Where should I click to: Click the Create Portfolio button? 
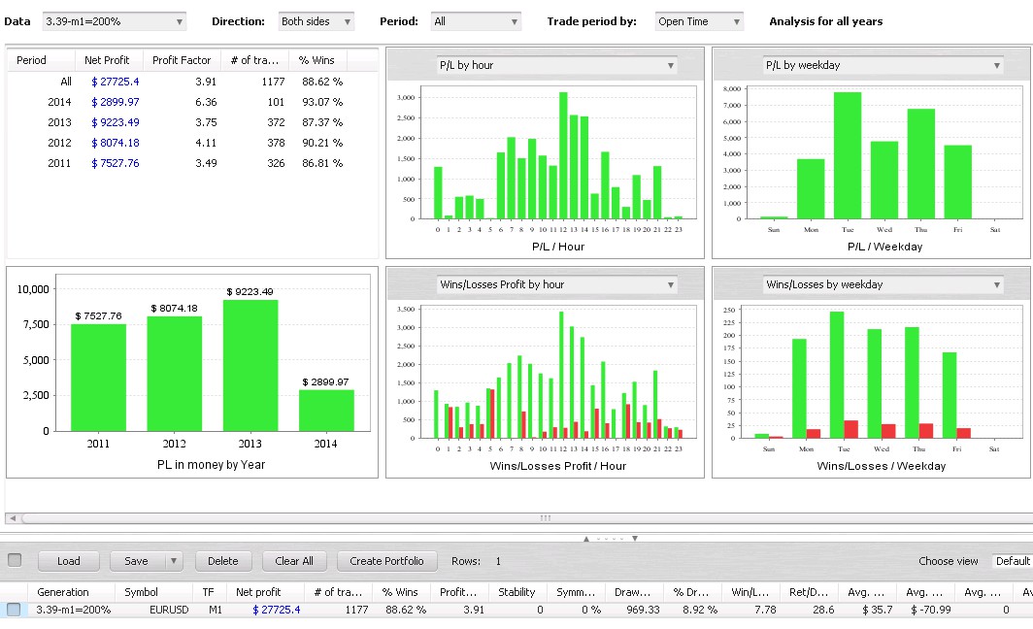[x=386, y=561]
